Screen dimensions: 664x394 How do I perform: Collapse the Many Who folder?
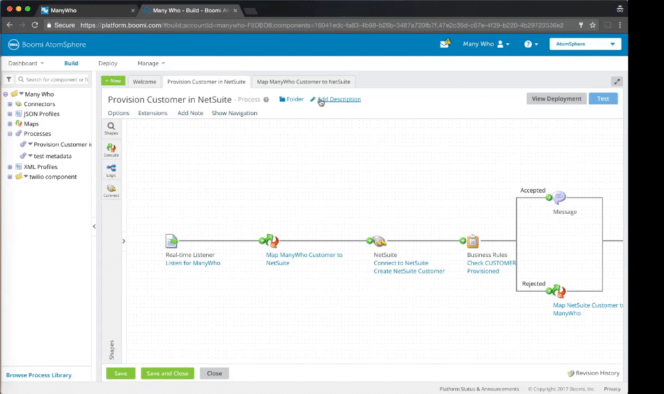tap(6, 93)
